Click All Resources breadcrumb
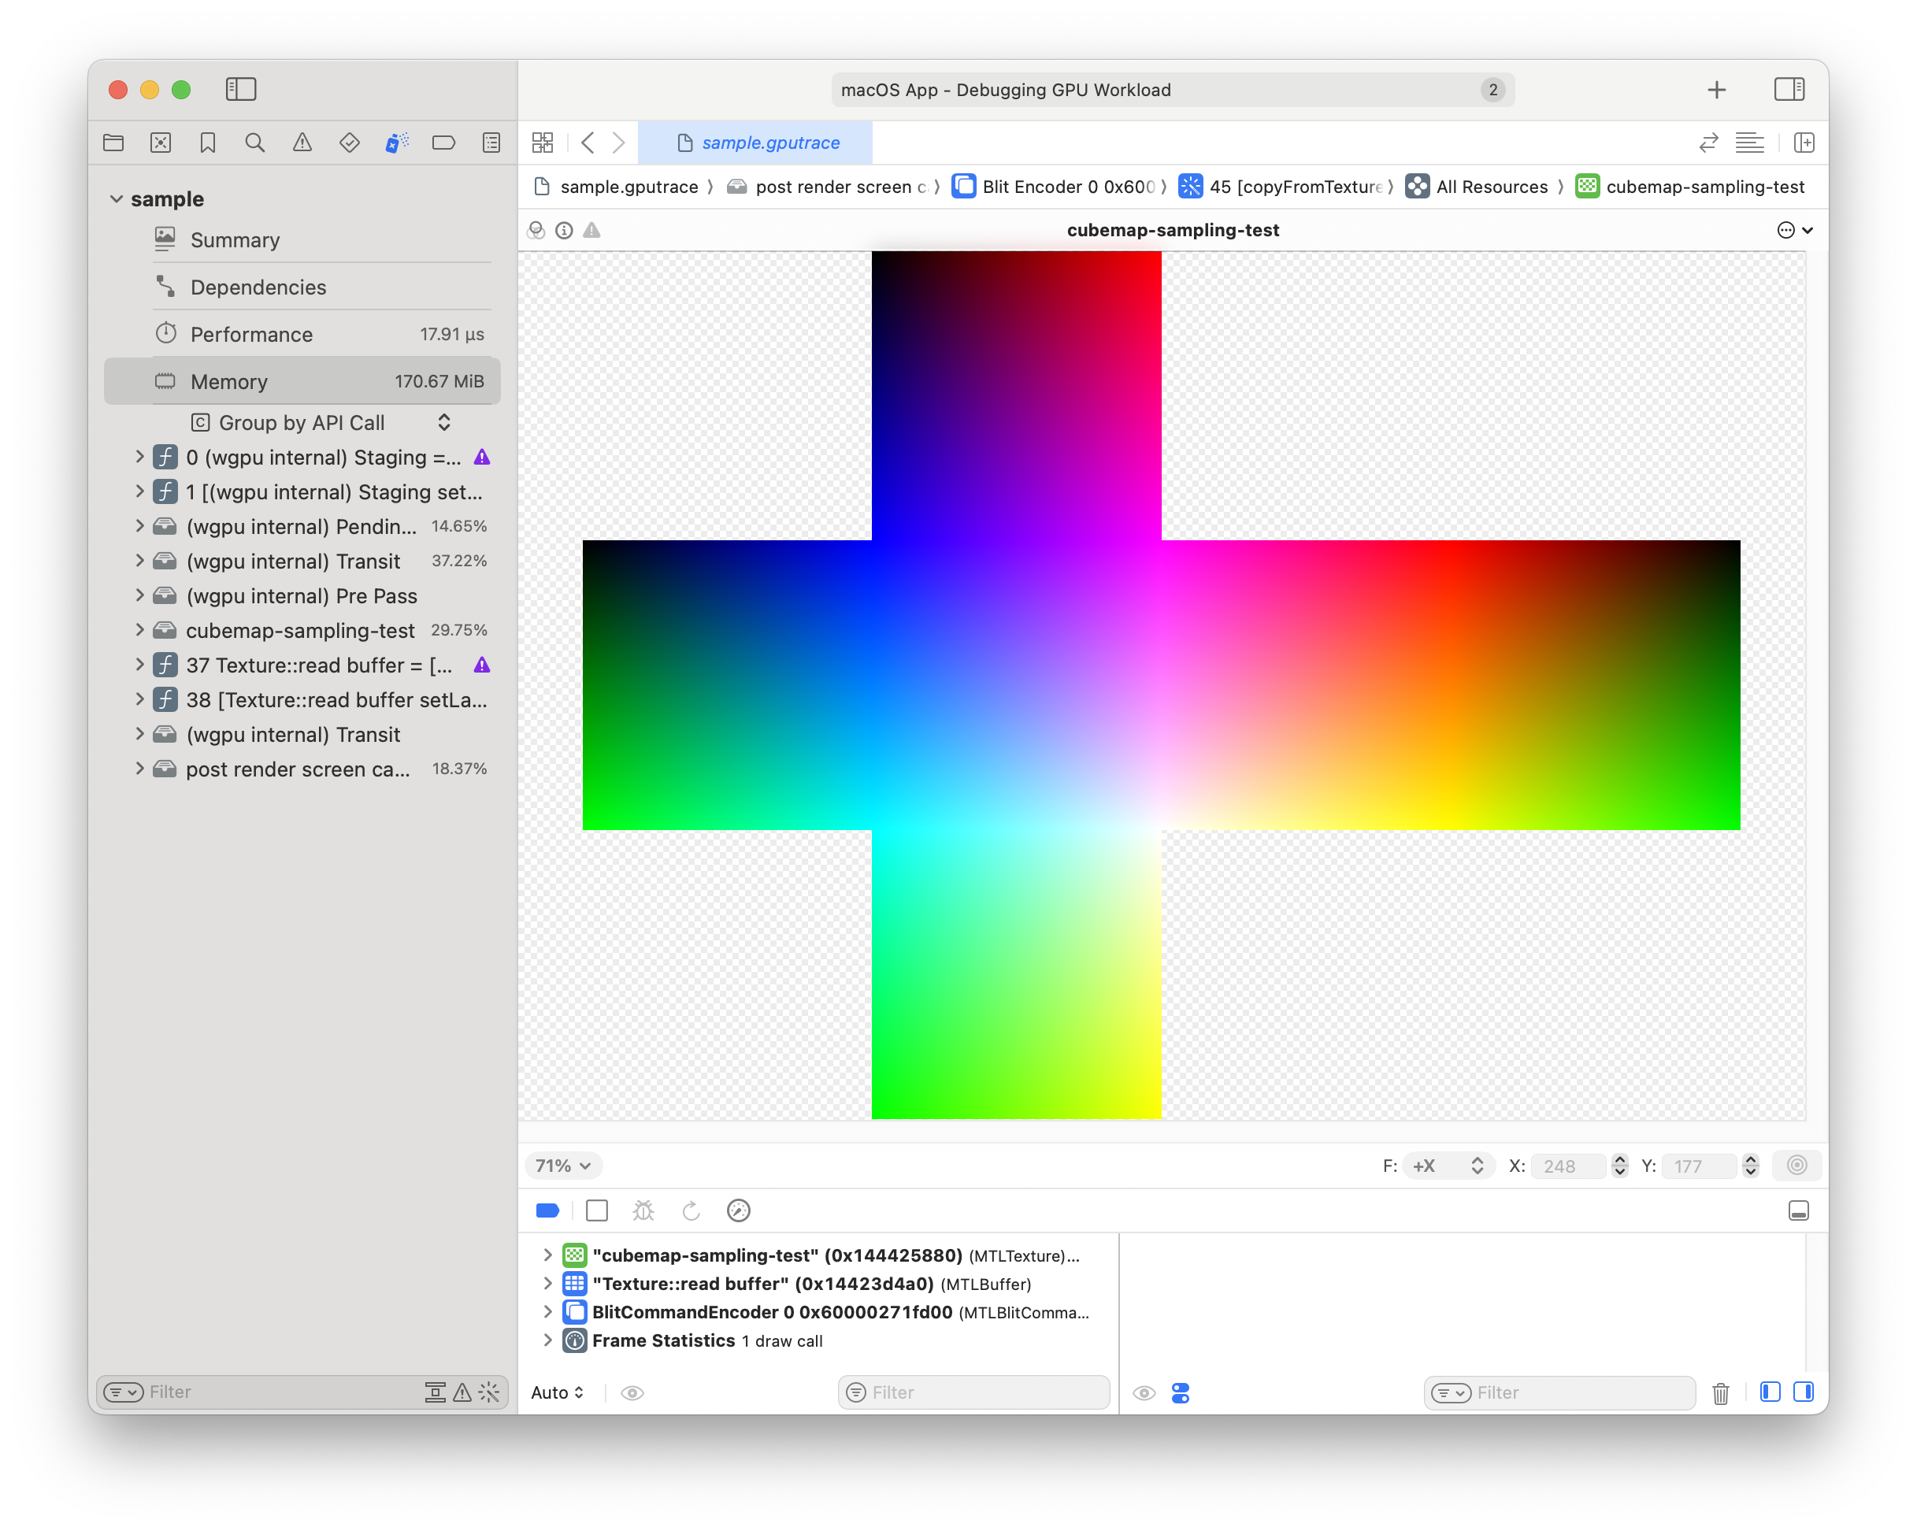 tap(1477, 187)
